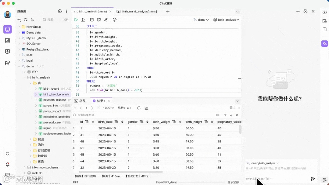Save the SQL console icon

click(92, 20)
